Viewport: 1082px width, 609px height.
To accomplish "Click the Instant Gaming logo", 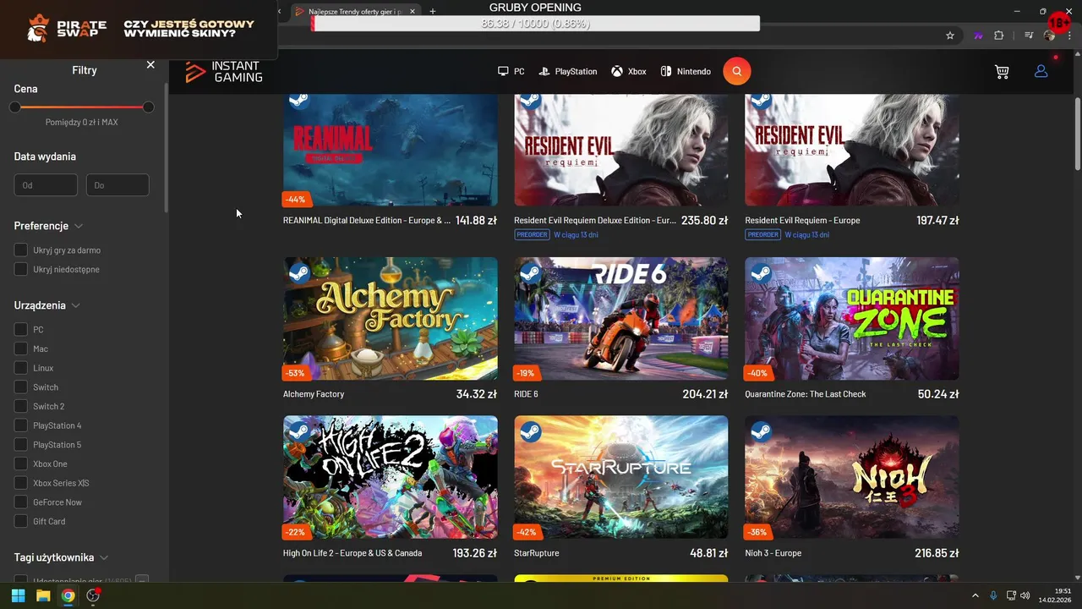I will (x=224, y=72).
